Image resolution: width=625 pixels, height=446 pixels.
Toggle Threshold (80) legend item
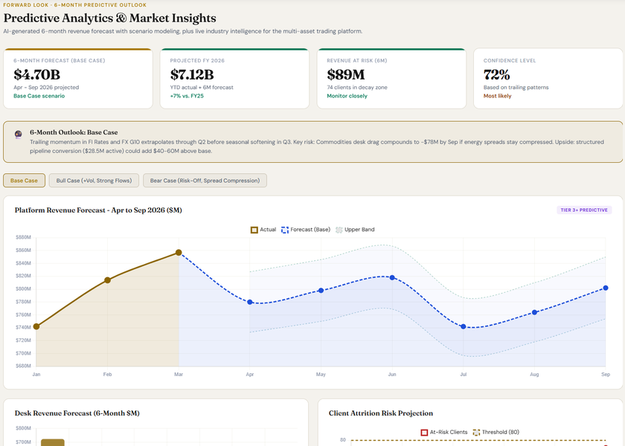pos(496,432)
